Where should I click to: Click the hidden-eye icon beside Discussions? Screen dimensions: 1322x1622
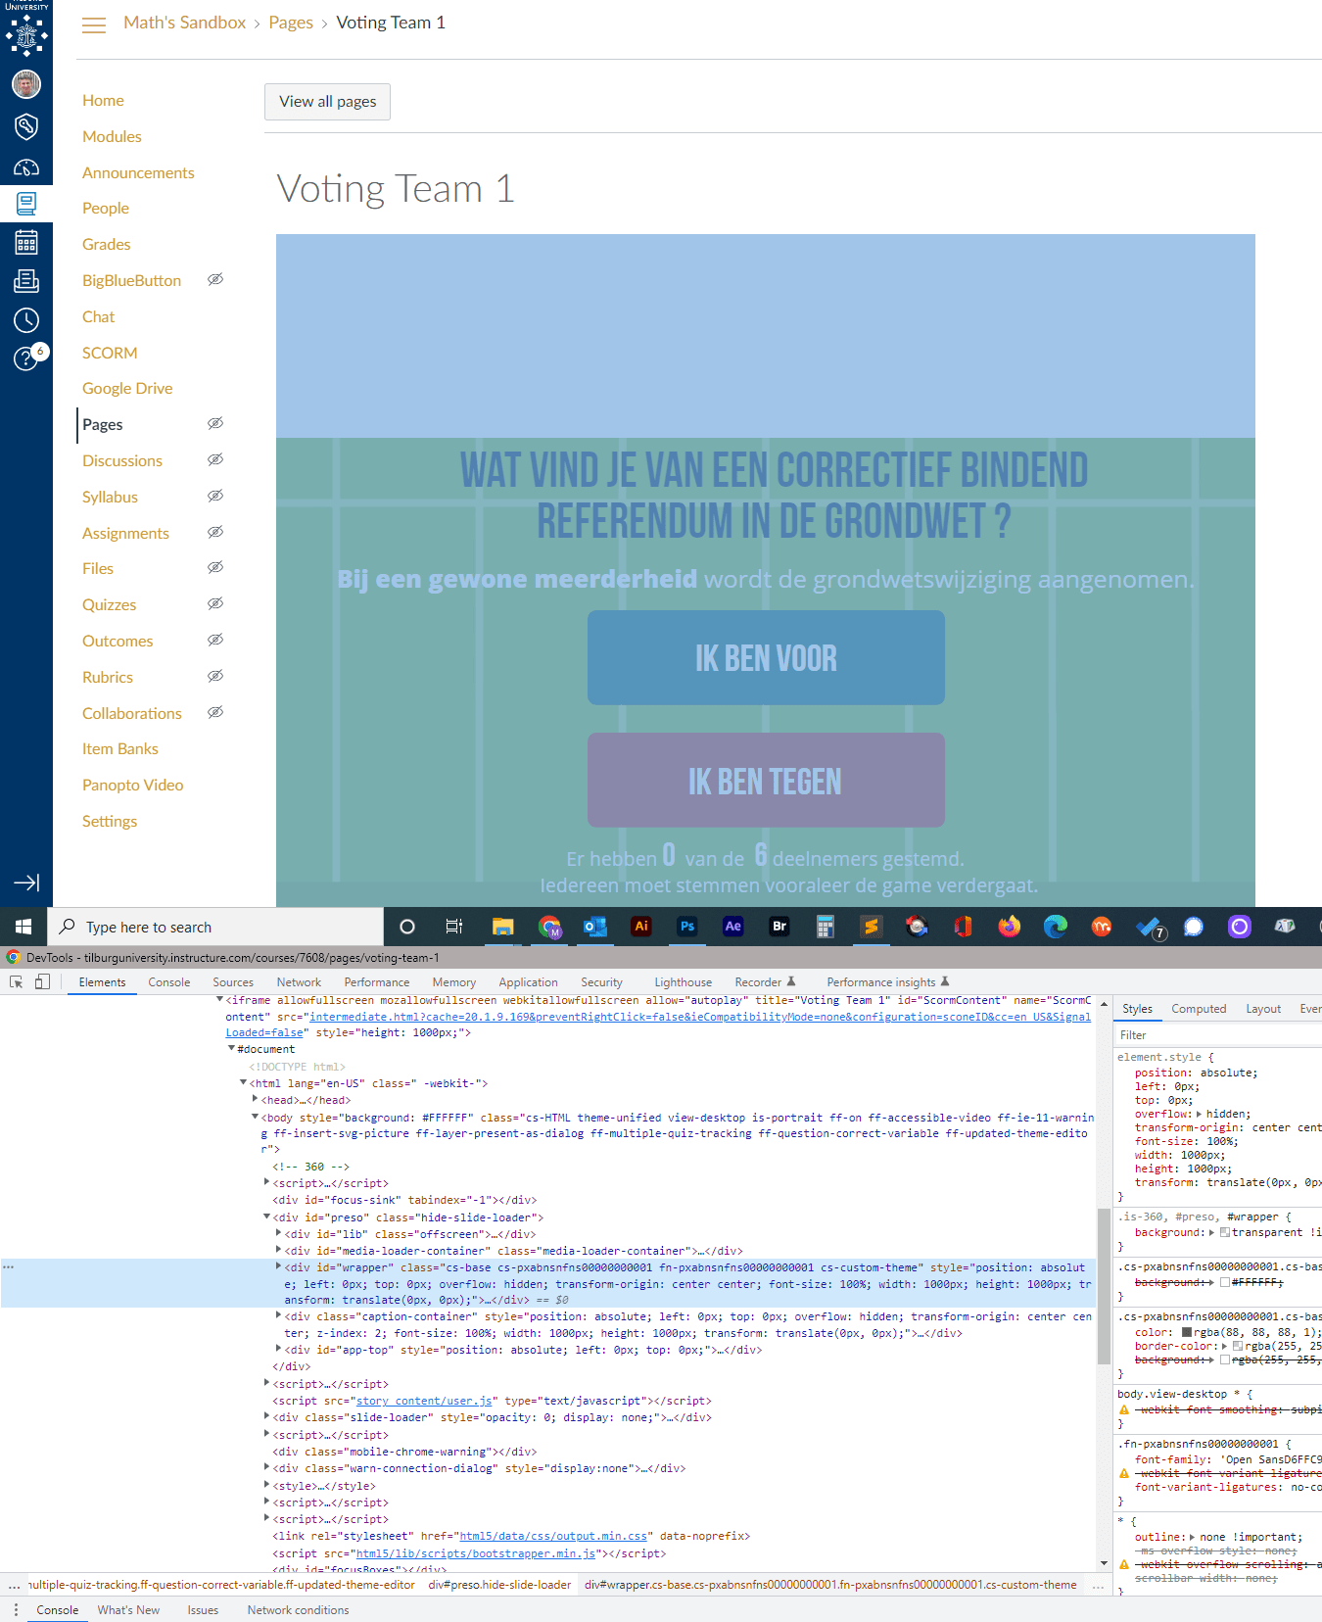pyautogui.click(x=215, y=460)
